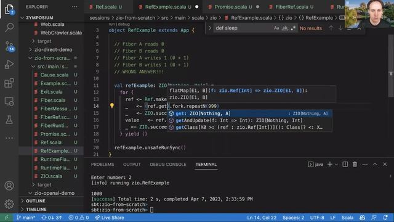Click the feedback icon in status bar
This screenshot has height=222, width=394.
point(374,218)
